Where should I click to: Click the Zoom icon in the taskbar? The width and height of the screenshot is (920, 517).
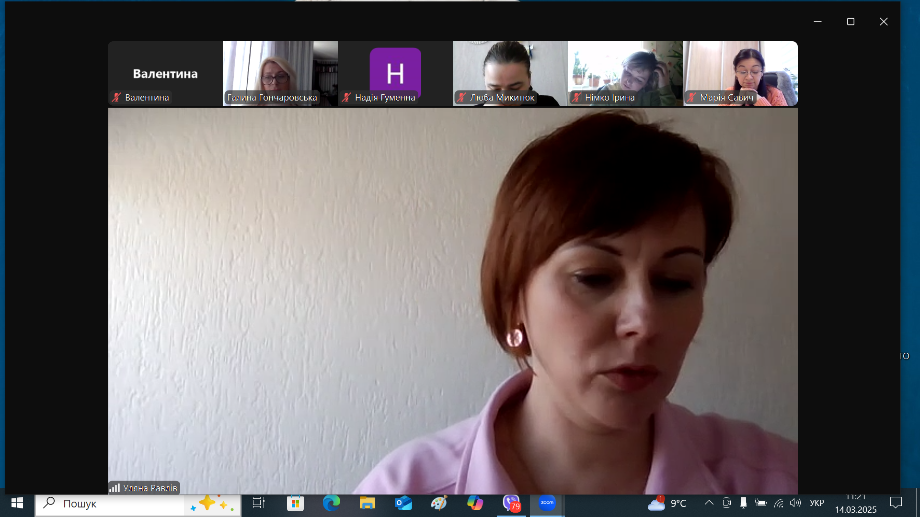pos(547,503)
